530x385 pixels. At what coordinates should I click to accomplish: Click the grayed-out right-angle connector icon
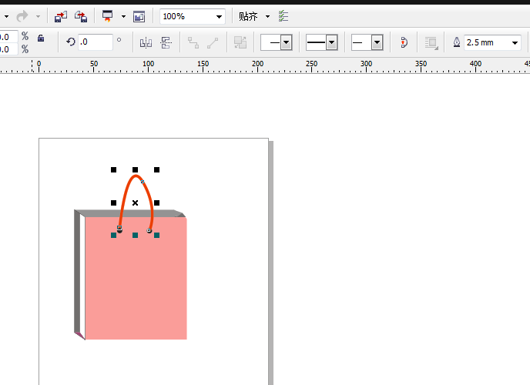193,42
